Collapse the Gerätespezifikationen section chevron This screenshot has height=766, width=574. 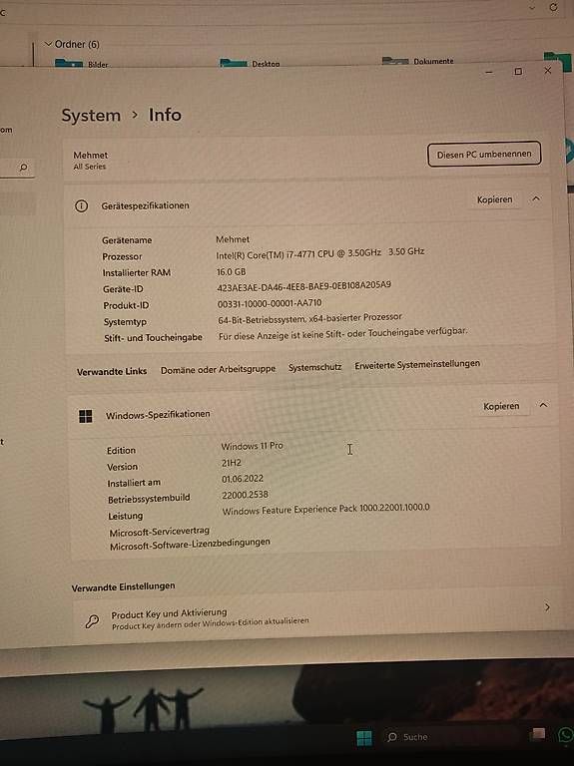tap(536, 198)
